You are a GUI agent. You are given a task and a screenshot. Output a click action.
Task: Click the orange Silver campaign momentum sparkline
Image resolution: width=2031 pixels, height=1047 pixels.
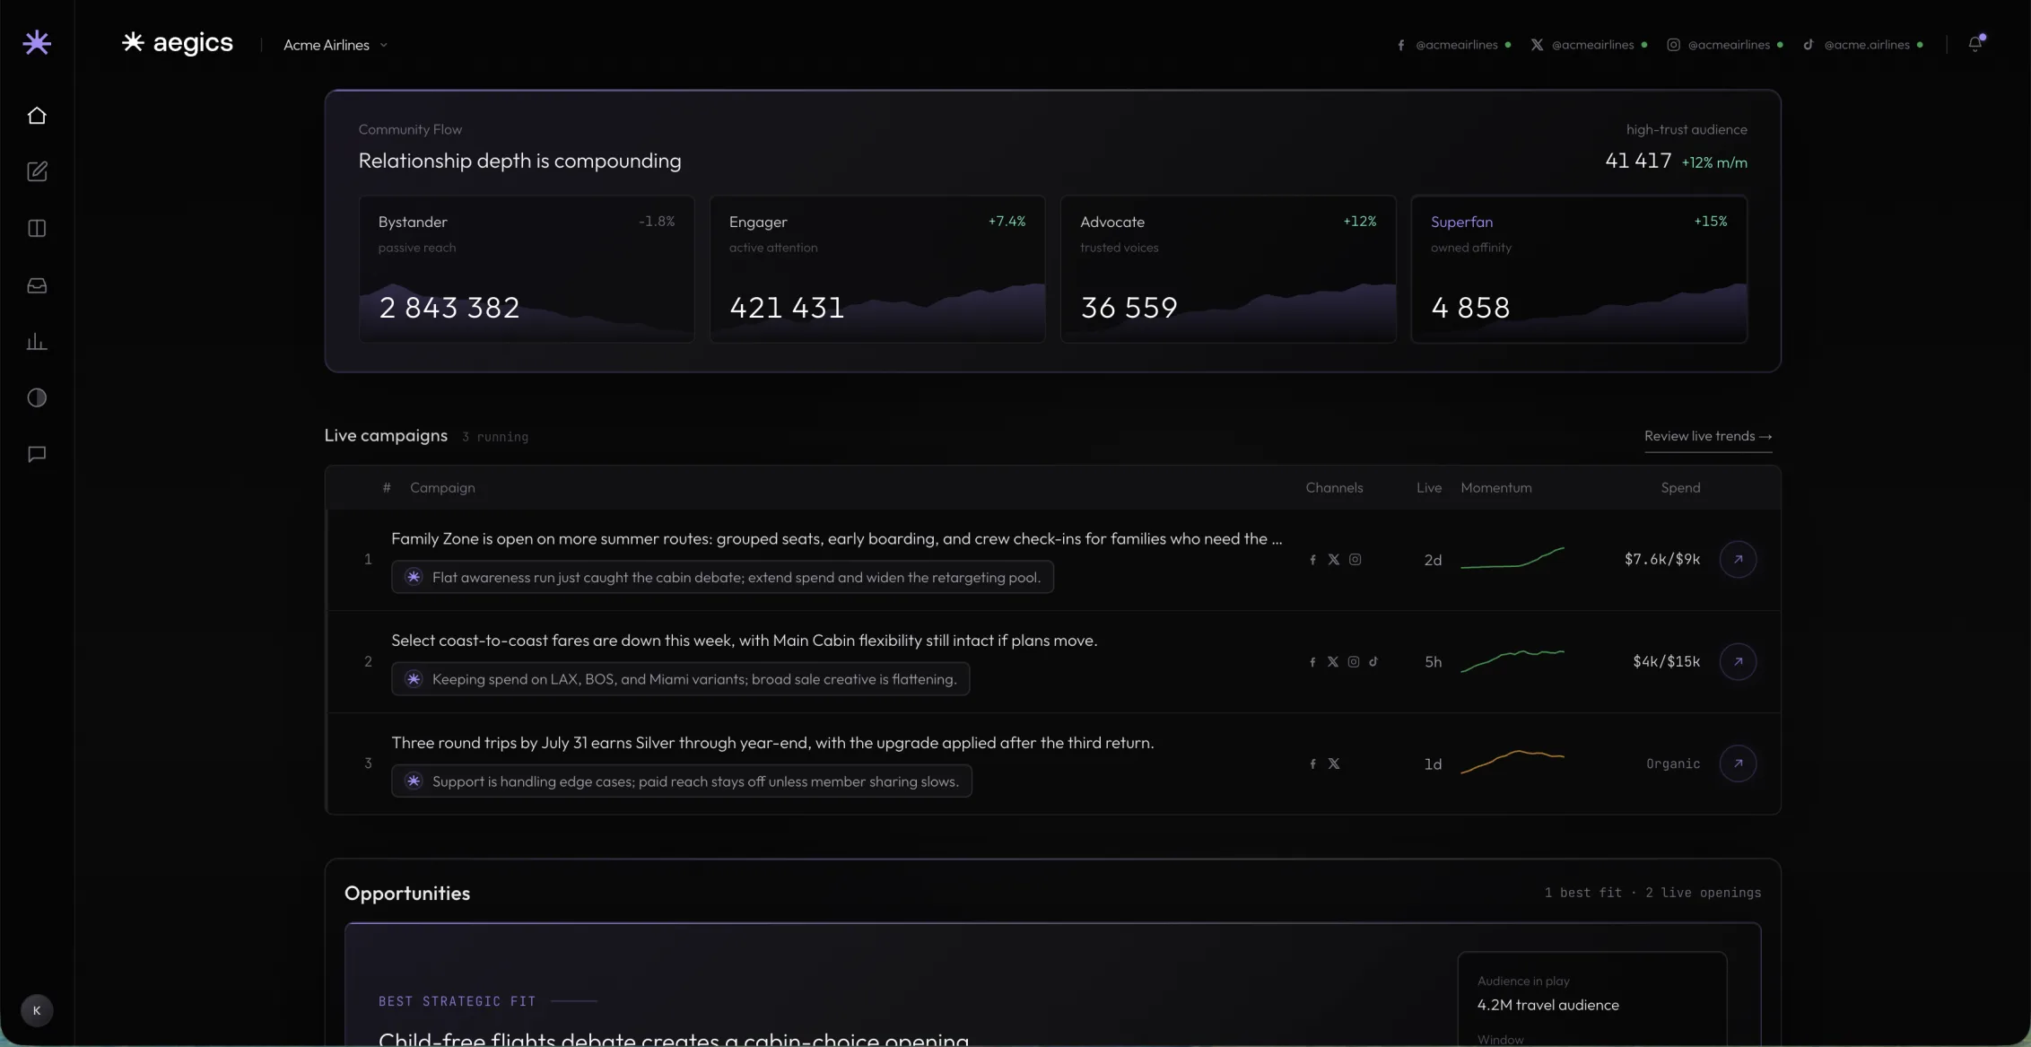pos(1512,762)
